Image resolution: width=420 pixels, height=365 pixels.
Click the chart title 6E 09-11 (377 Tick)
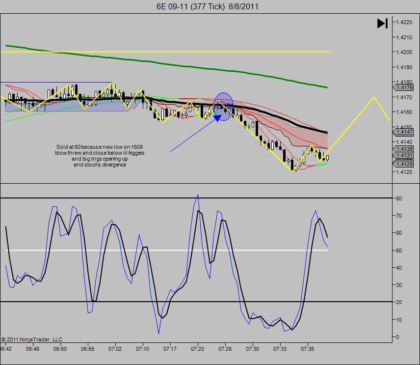coord(190,6)
